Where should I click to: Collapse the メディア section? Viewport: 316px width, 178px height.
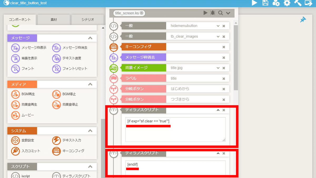pyautogui.click(x=90, y=84)
